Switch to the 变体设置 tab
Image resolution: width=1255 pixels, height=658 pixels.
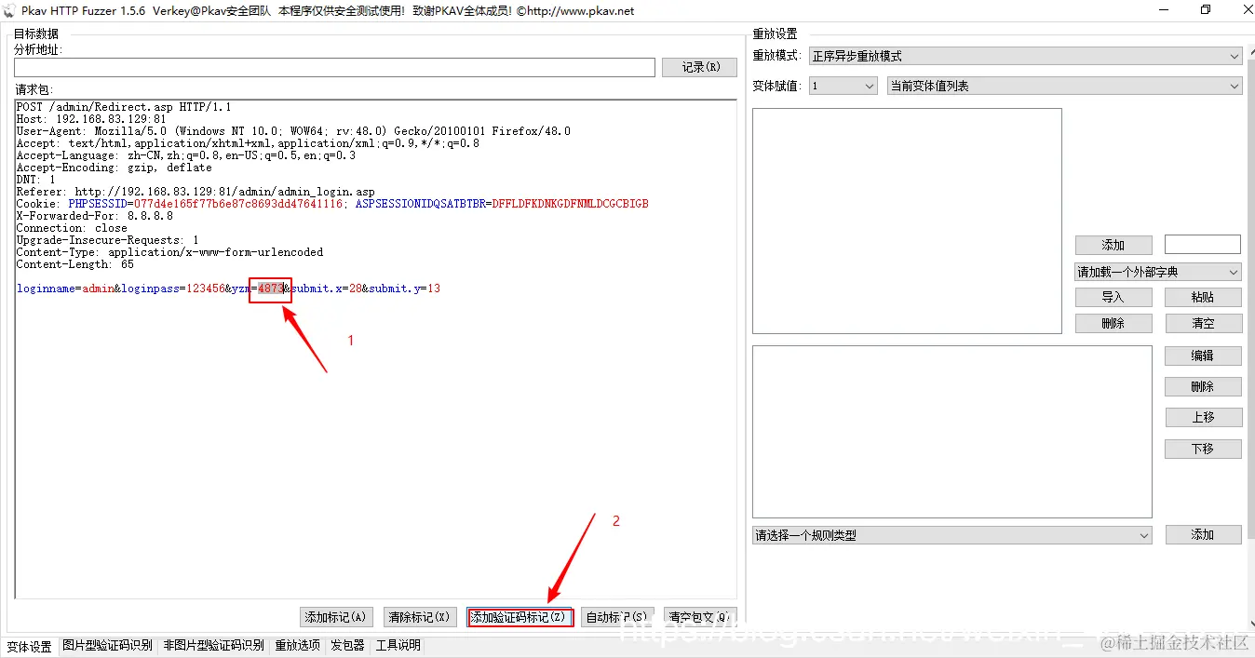coord(30,646)
